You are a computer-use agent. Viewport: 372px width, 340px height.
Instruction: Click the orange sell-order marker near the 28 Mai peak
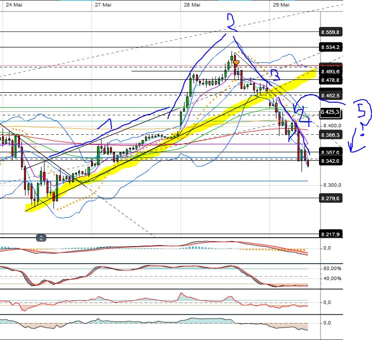pos(236,63)
